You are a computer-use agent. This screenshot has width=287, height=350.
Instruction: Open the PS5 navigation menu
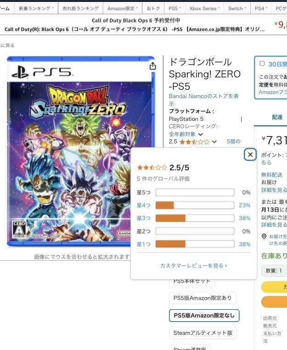pos(175,9)
